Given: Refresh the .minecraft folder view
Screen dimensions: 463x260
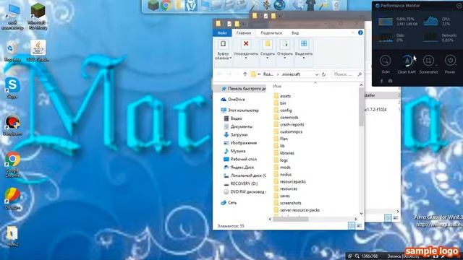Looking at the screenshot, I should pos(323,74).
